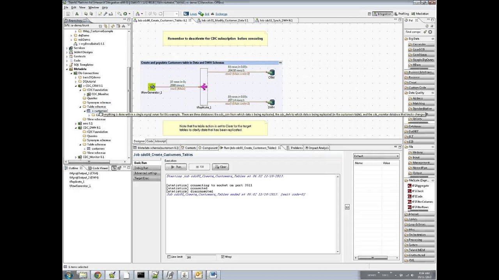Screen dimensions: 499x280
Task: Clear the palette search with the X icon
Action: pyautogui.click(x=430, y=32)
